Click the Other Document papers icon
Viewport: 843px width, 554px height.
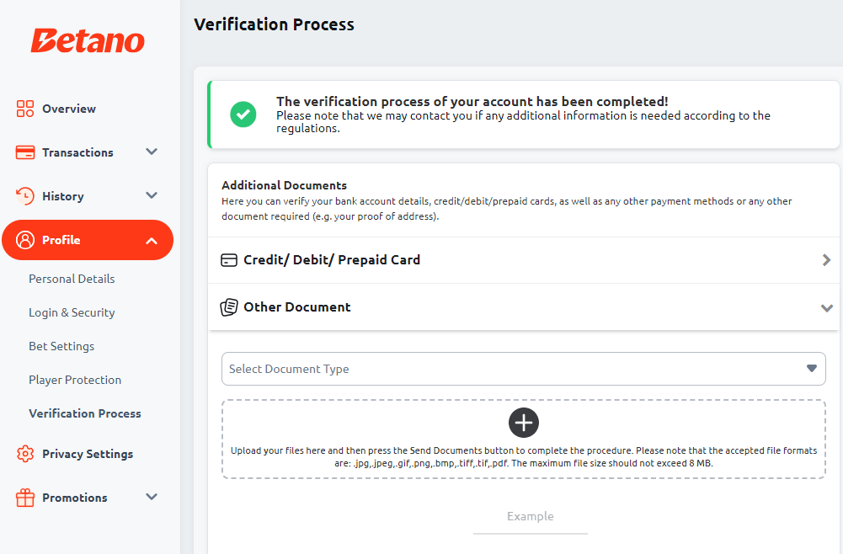[229, 307]
